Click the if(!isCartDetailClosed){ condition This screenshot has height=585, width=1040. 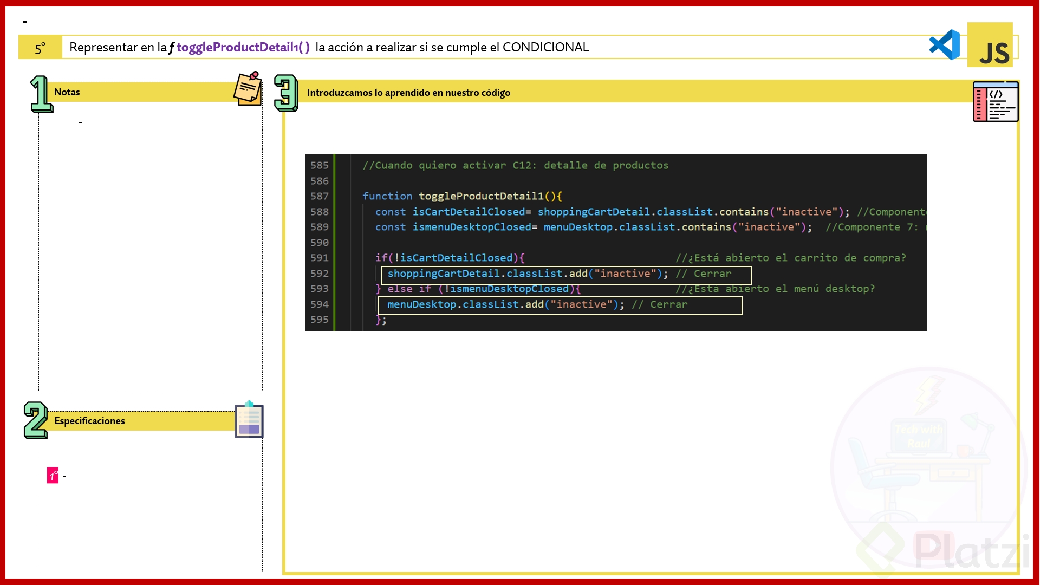(450, 258)
